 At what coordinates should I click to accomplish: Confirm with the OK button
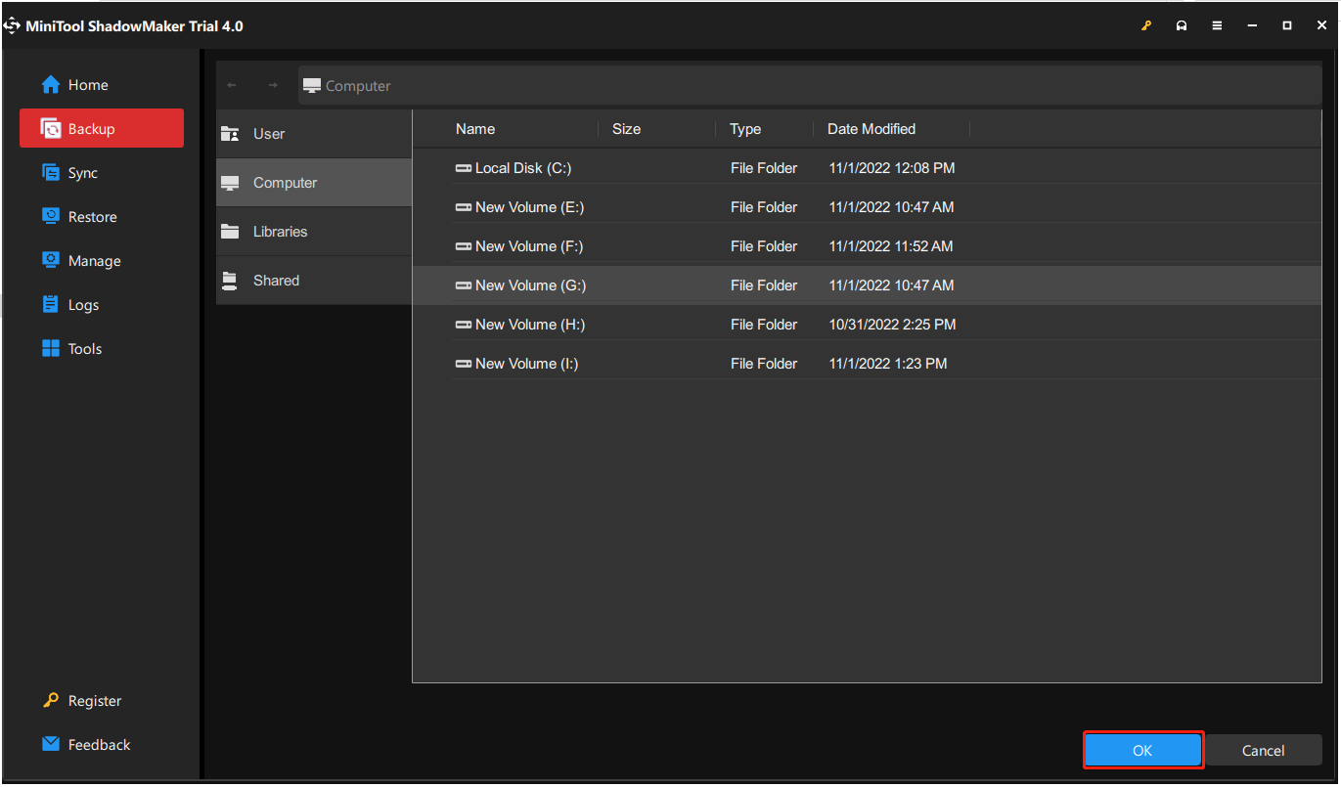[x=1142, y=751]
